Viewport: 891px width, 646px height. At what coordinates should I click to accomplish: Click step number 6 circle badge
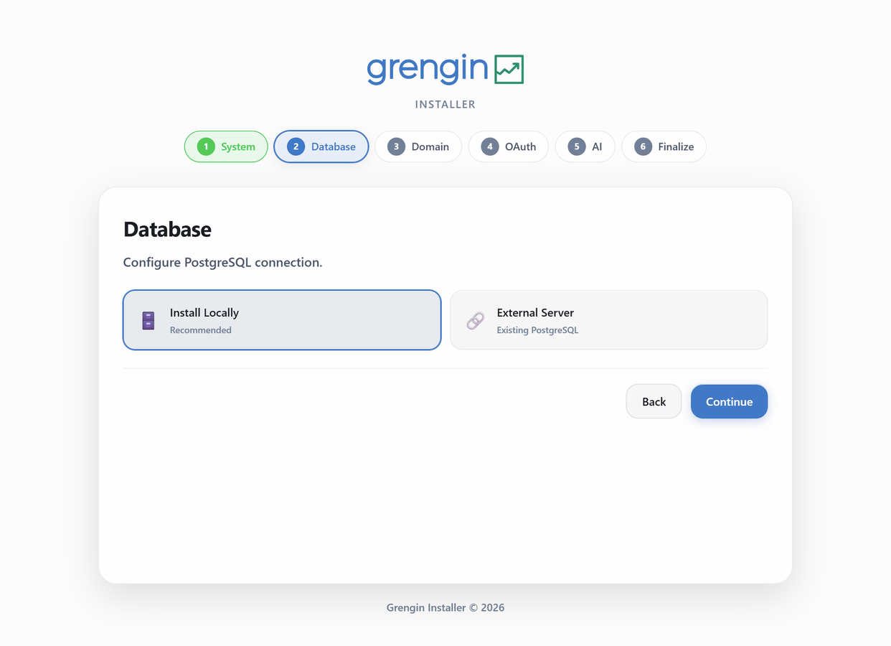643,146
